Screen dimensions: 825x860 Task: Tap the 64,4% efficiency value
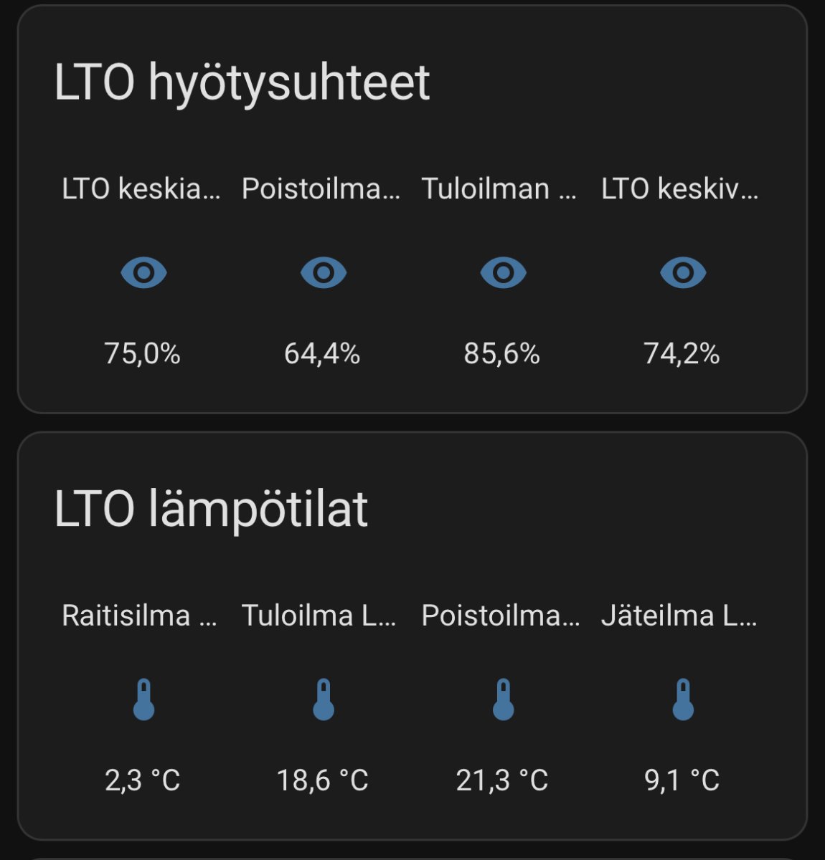click(x=322, y=353)
